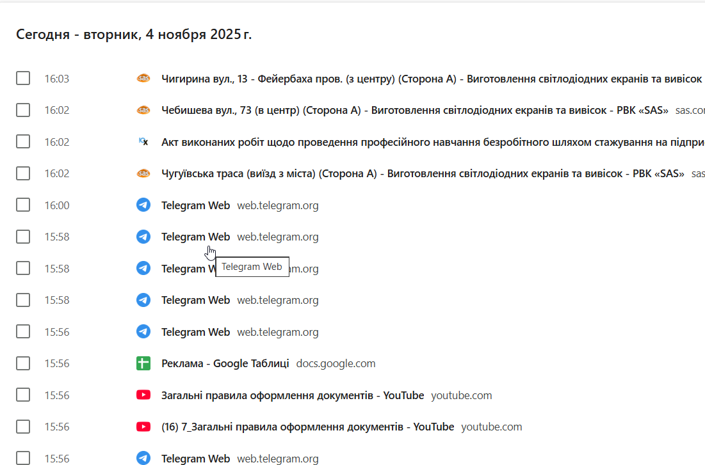
Task: Open Реклама - Google Таблиці link
Action: tap(225, 363)
